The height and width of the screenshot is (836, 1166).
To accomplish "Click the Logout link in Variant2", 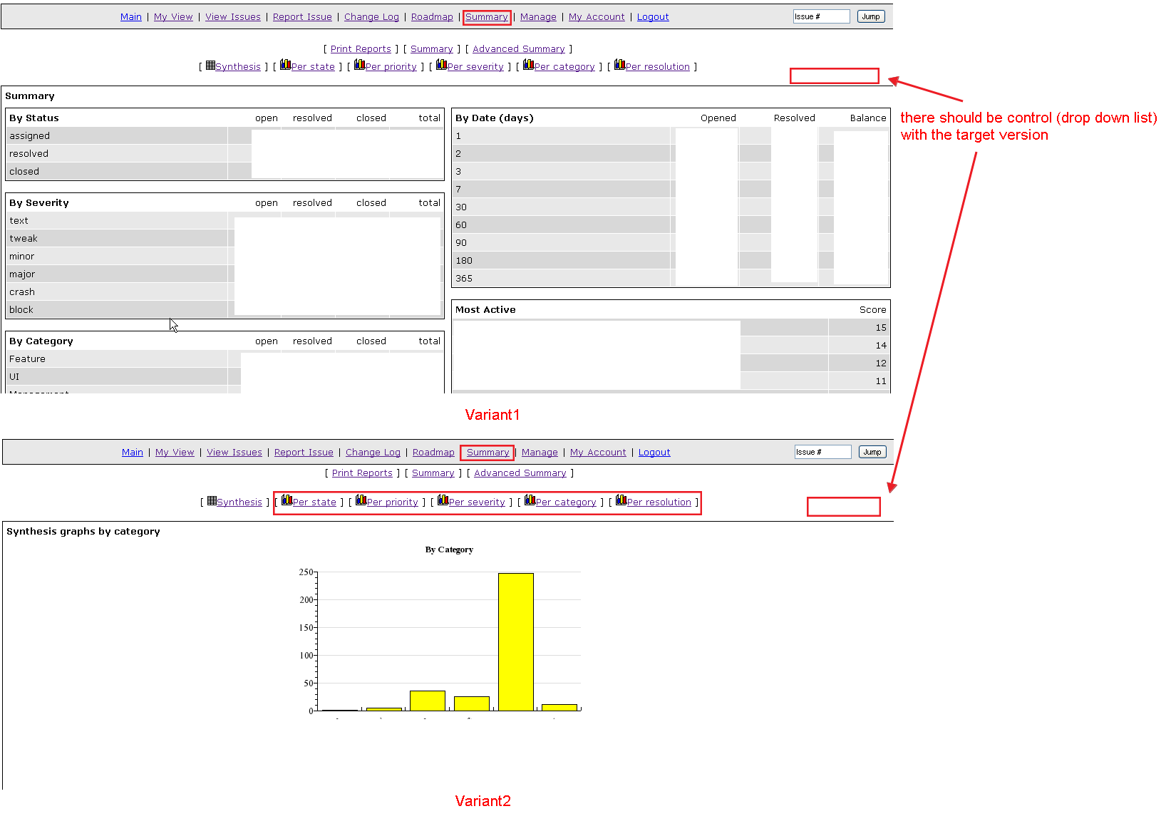I will coord(654,453).
